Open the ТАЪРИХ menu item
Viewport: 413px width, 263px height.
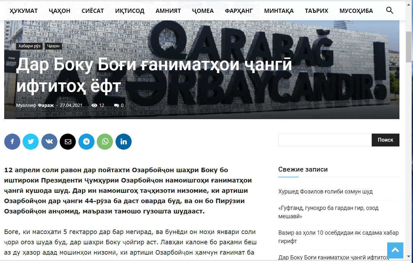click(x=317, y=11)
